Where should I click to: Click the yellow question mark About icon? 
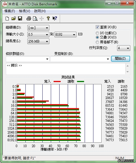pos(48,18)
